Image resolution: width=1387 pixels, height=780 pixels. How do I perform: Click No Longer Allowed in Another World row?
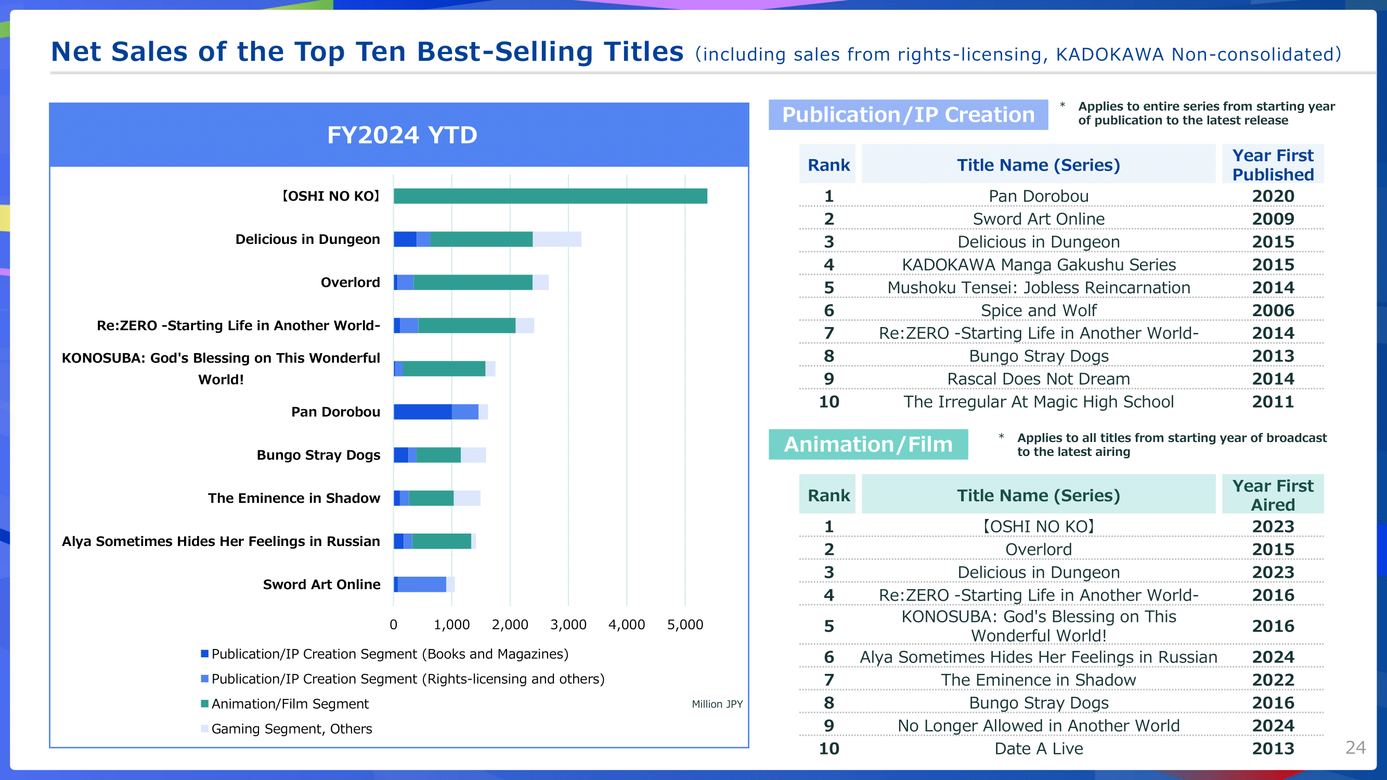tap(1038, 725)
